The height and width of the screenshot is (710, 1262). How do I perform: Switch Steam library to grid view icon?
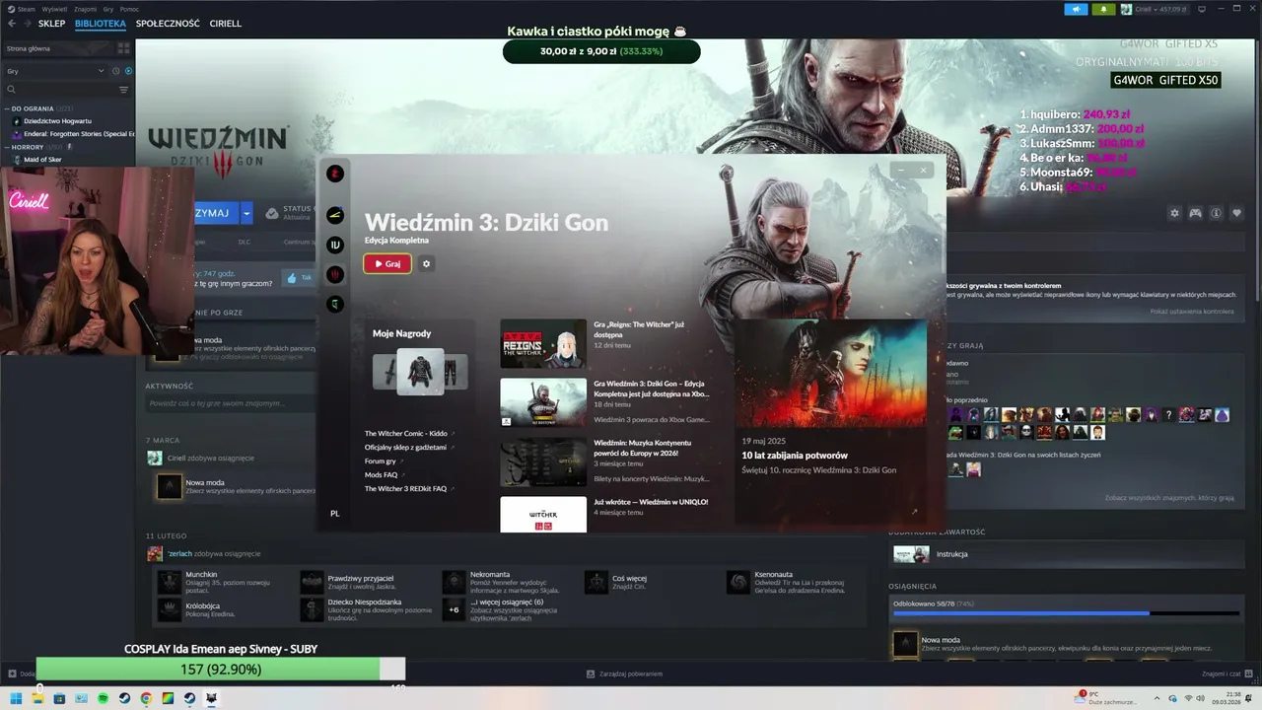click(123, 48)
